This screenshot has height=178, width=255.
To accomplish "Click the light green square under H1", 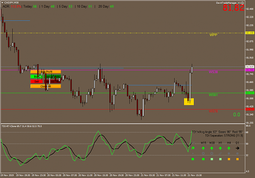I will (220, 159).
